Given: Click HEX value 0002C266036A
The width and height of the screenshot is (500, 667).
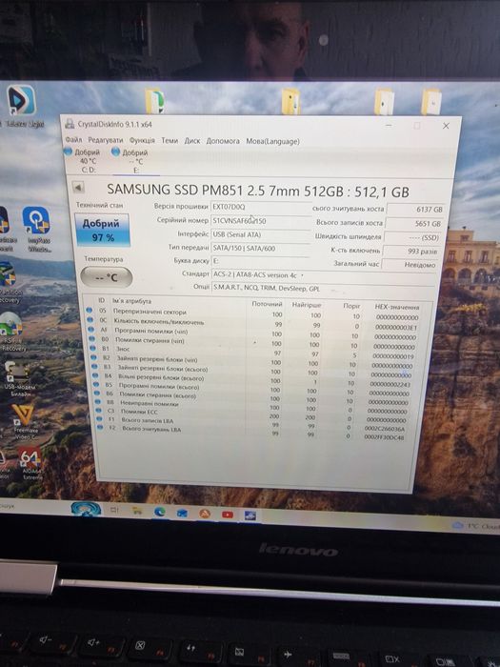Looking at the screenshot, I should [x=385, y=429].
